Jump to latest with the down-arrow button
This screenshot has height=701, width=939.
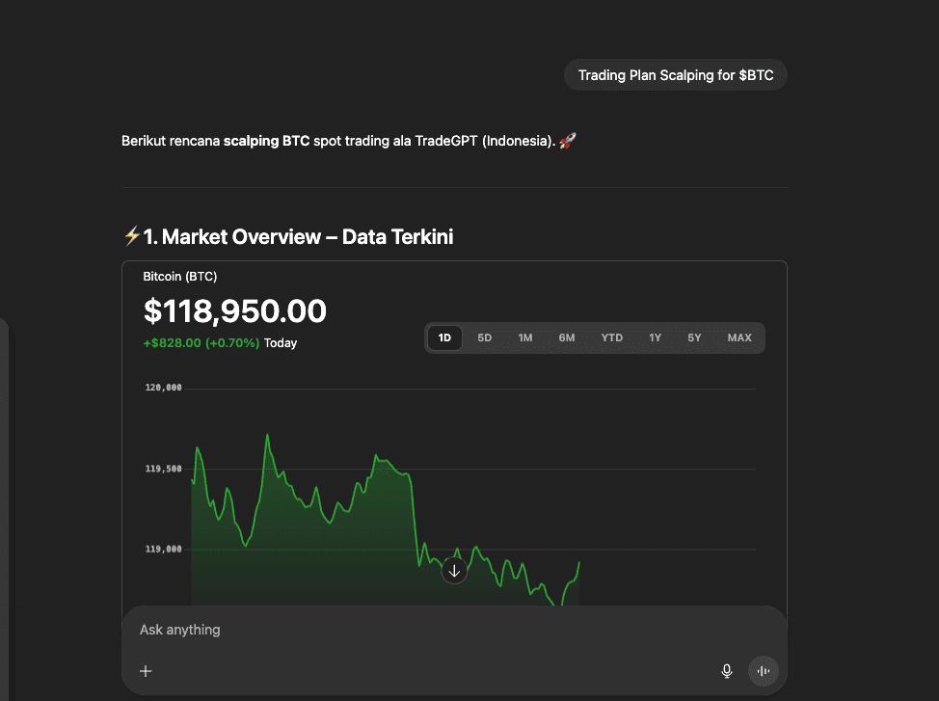point(454,571)
